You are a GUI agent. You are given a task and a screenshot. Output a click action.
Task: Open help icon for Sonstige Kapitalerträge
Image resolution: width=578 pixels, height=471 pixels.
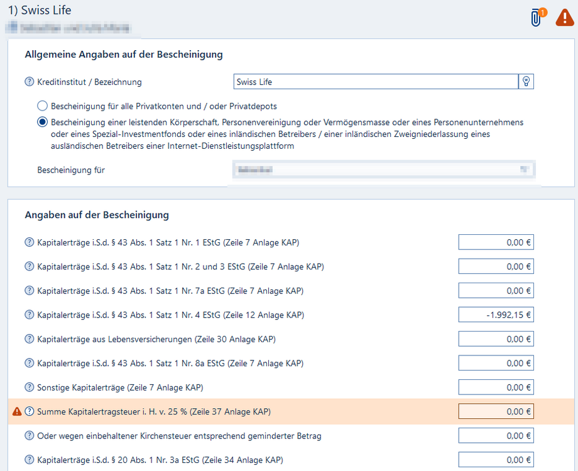(x=29, y=387)
